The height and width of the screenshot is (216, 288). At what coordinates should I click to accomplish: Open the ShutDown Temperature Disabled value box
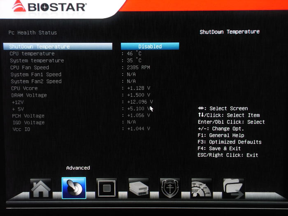pos(150,46)
